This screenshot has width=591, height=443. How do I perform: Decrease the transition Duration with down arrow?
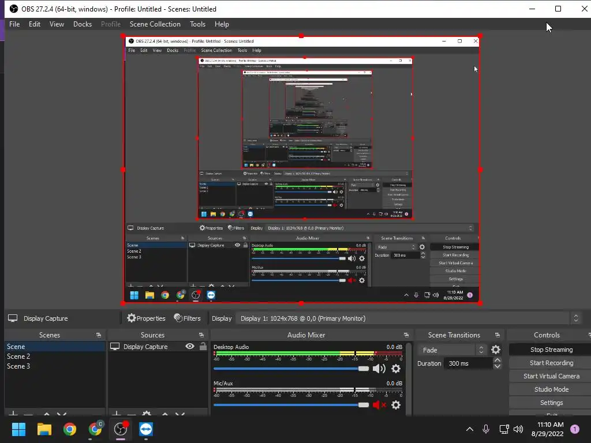point(498,366)
